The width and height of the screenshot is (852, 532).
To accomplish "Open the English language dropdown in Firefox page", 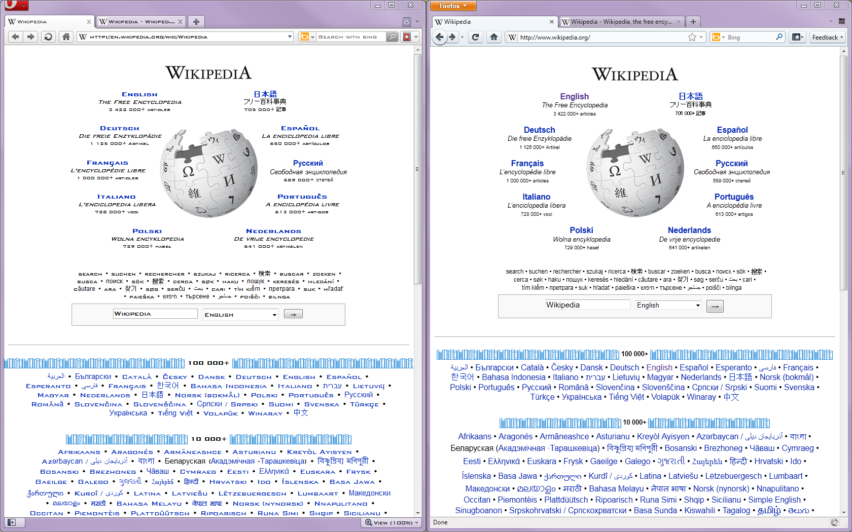I will pyautogui.click(x=668, y=305).
